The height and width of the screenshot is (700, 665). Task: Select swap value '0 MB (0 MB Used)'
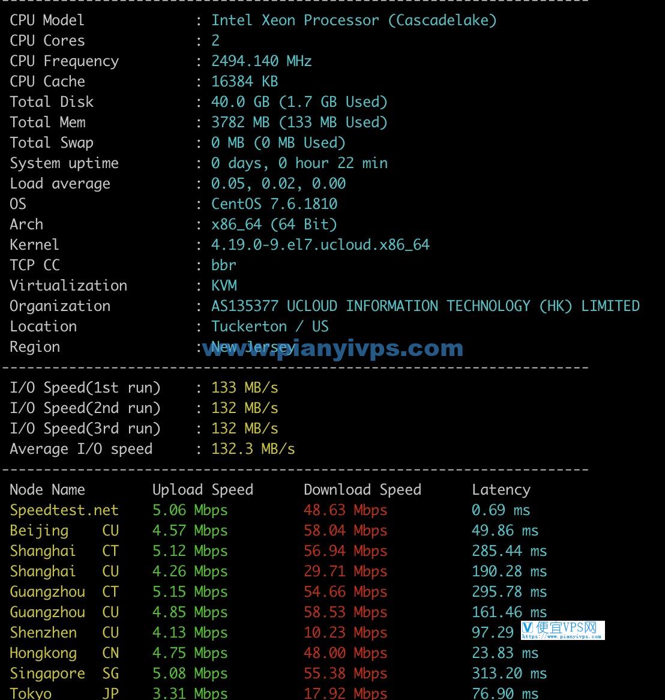(278, 143)
